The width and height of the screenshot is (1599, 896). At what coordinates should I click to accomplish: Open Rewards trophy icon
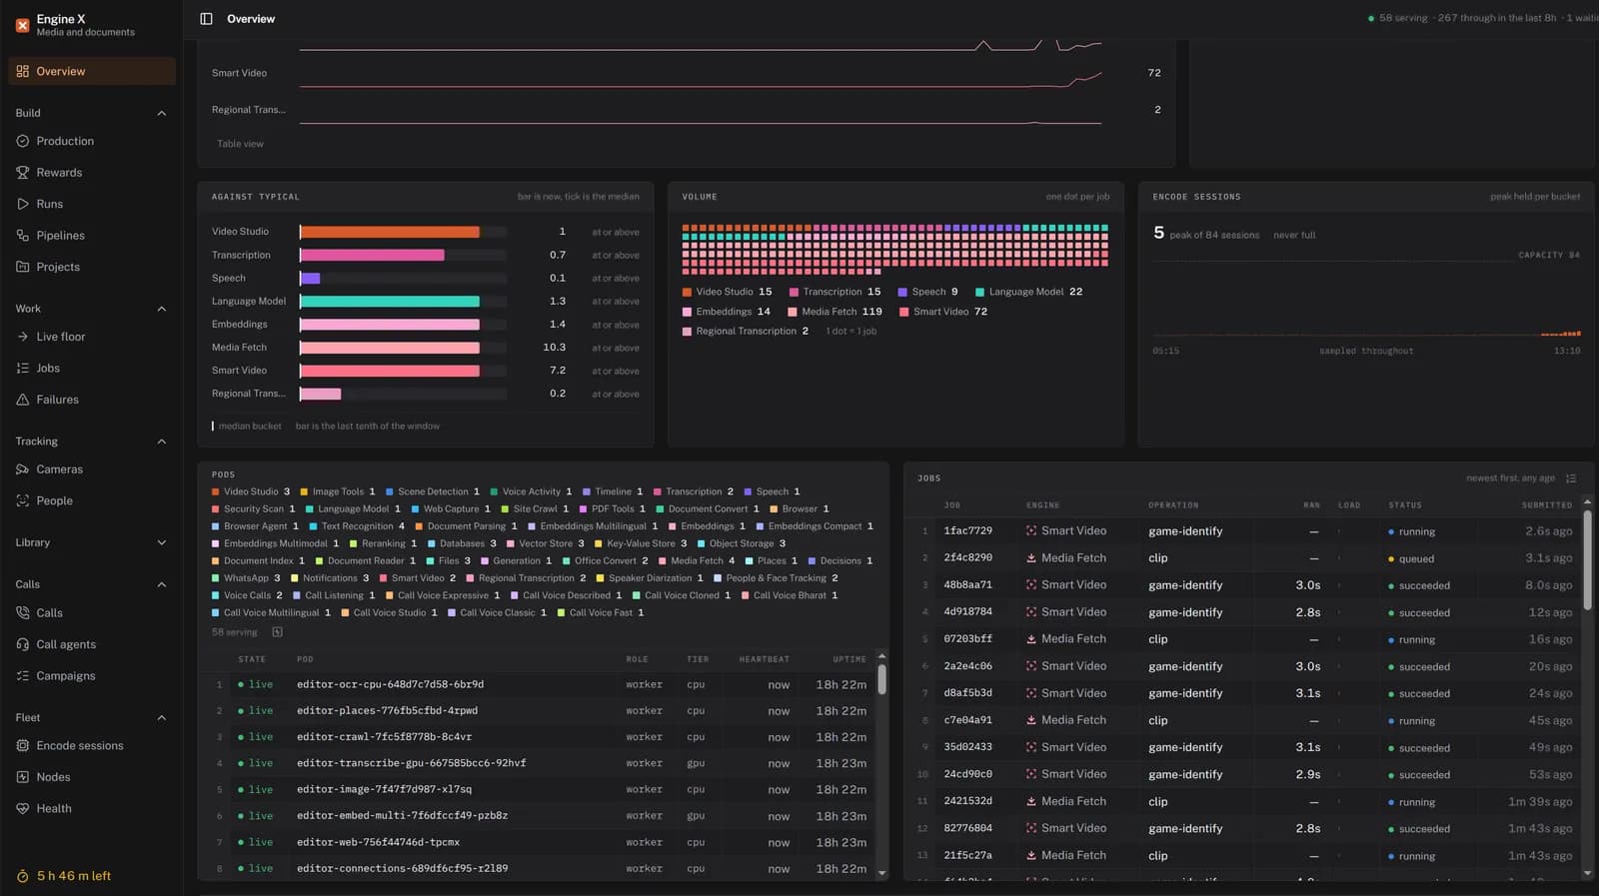tap(23, 173)
